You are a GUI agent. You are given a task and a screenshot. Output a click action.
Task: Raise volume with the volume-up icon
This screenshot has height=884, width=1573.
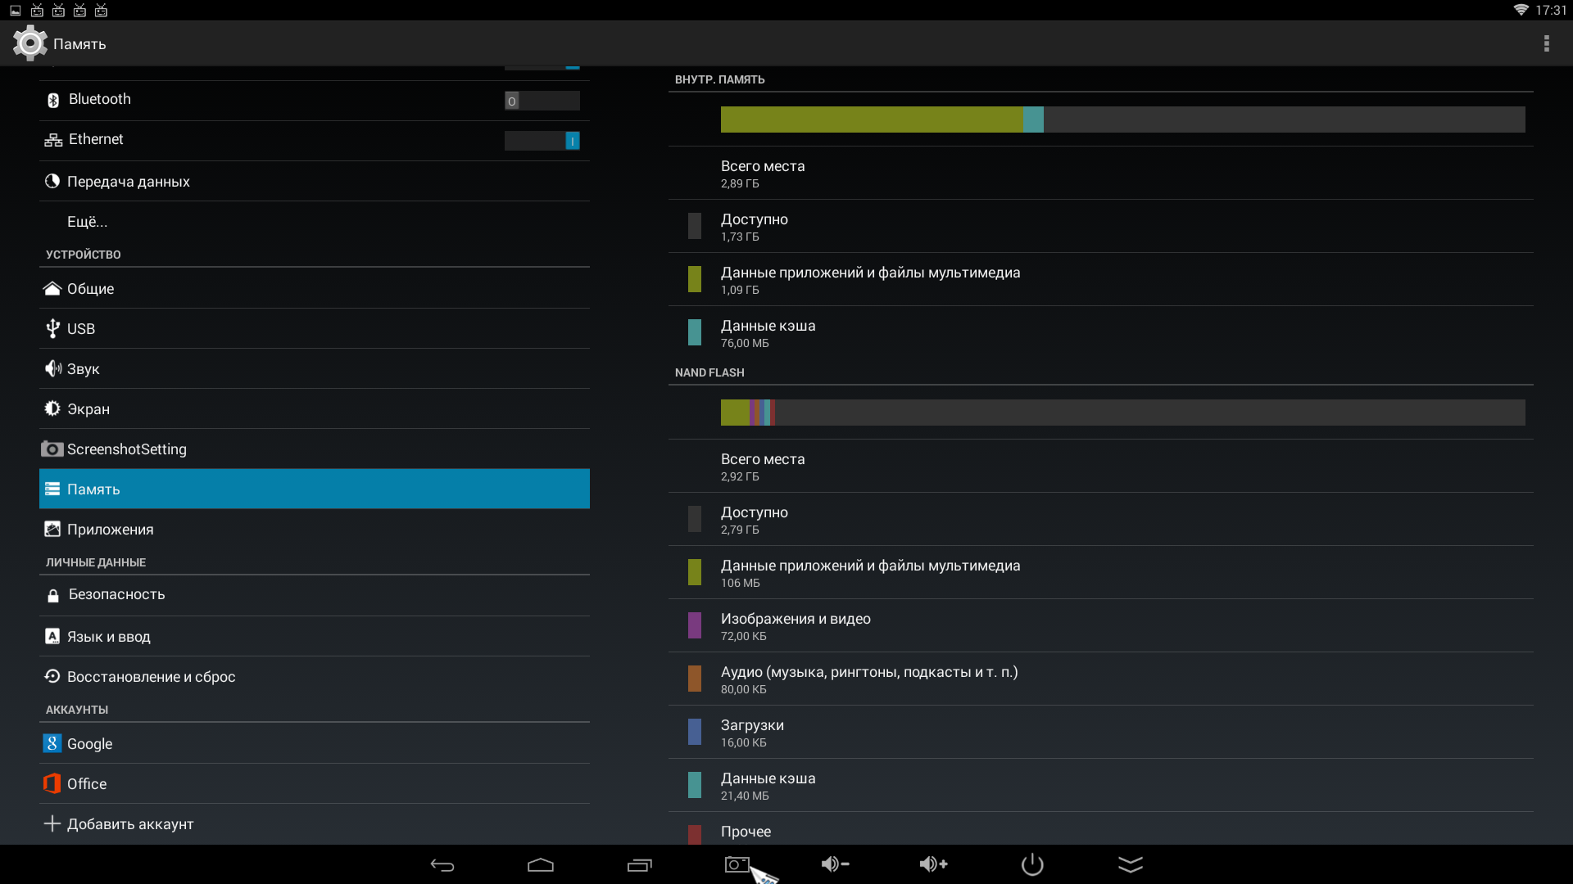click(933, 864)
